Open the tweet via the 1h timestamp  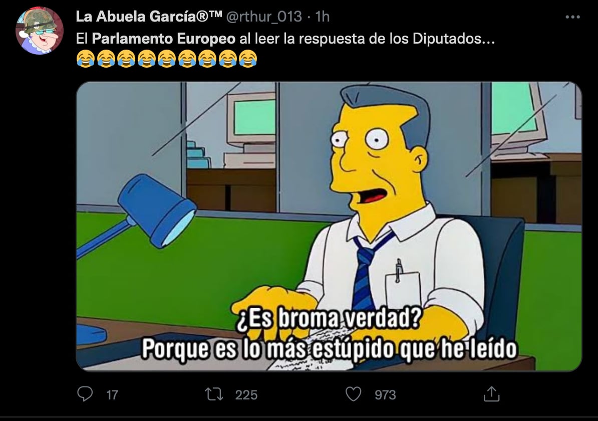click(x=322, y=17)
